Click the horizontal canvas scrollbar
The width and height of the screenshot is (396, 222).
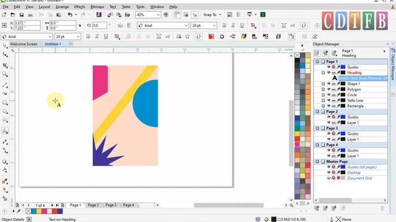point(228,205)
